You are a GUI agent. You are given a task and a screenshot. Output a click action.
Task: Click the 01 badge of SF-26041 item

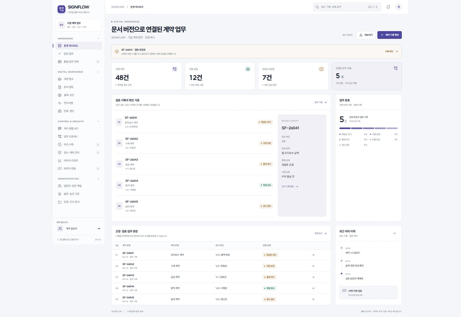tap(119, 122)
